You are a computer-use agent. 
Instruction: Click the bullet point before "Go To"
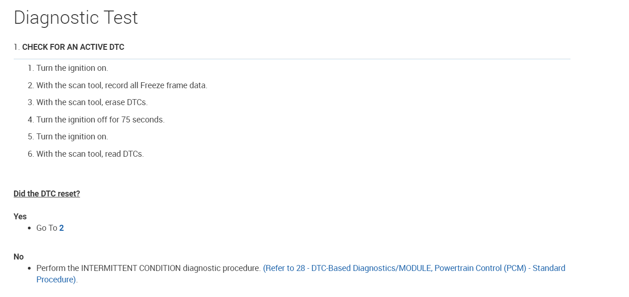pyautogui.click(x=30, y=228)
